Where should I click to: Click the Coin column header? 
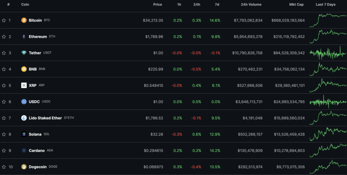point(25,5)
